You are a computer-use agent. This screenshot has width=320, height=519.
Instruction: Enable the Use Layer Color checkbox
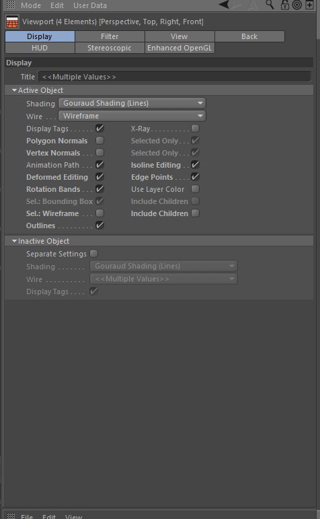click(x=196, y=189)
